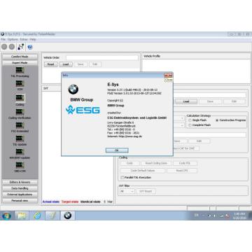Click Read under Vehicle Order
This screenshot has width=252, height=252.
(x=50, y=64)
